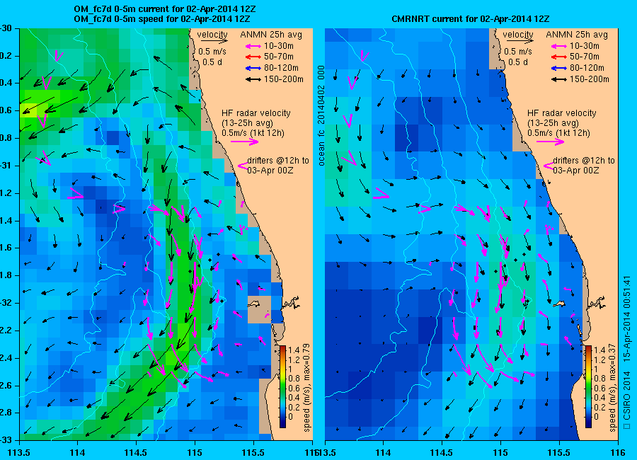Click the brightest yellow-green speed cell in the OM_fc7d map
The image size is (637, 460).
(x=28, y=110)
